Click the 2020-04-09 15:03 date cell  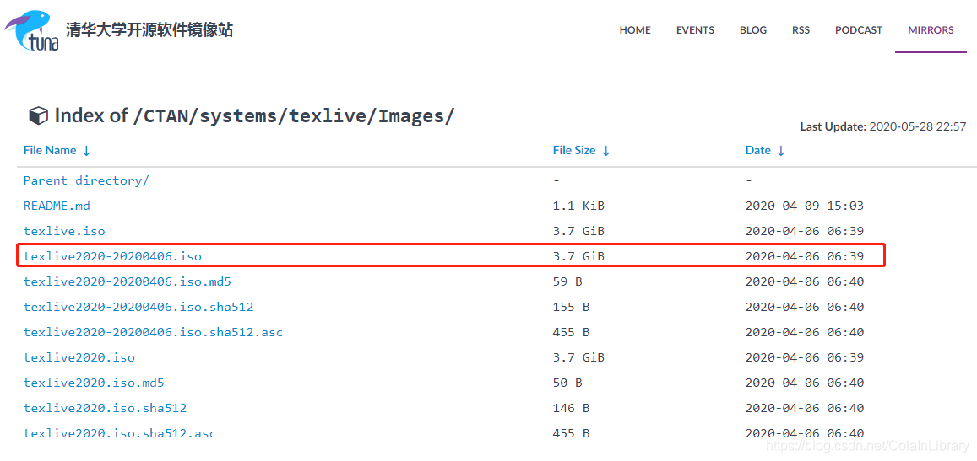pos(805,206)
